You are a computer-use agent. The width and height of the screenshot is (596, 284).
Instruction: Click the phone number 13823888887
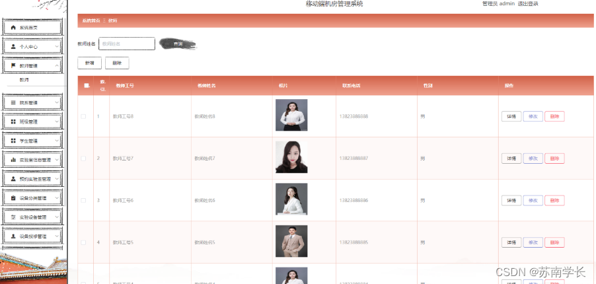[354, 159]
